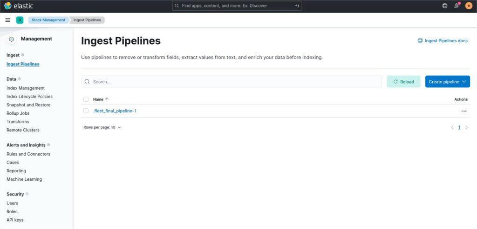477x229 pixels.
Task: Open Remote Clusters page
Action: click(23, 130)
